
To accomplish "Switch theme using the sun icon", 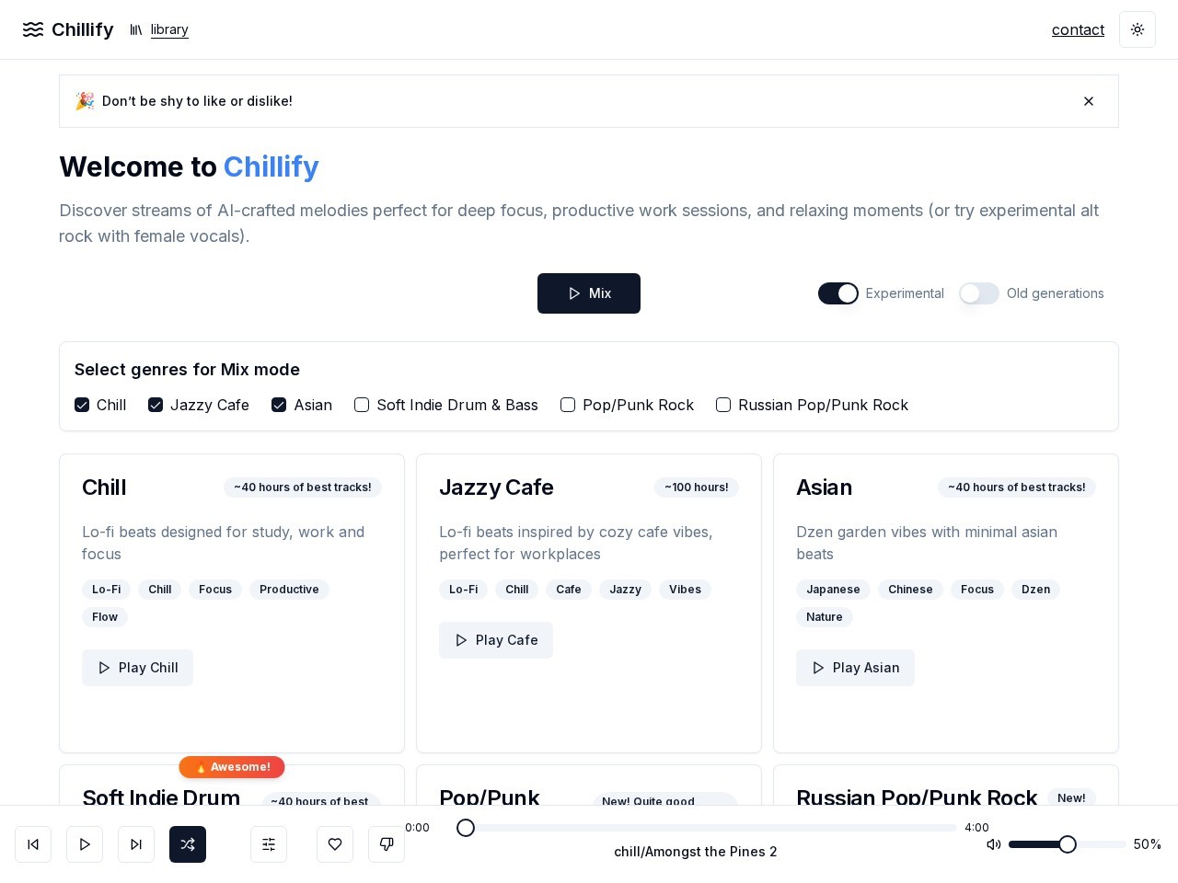I will (x=1138, y=29).
